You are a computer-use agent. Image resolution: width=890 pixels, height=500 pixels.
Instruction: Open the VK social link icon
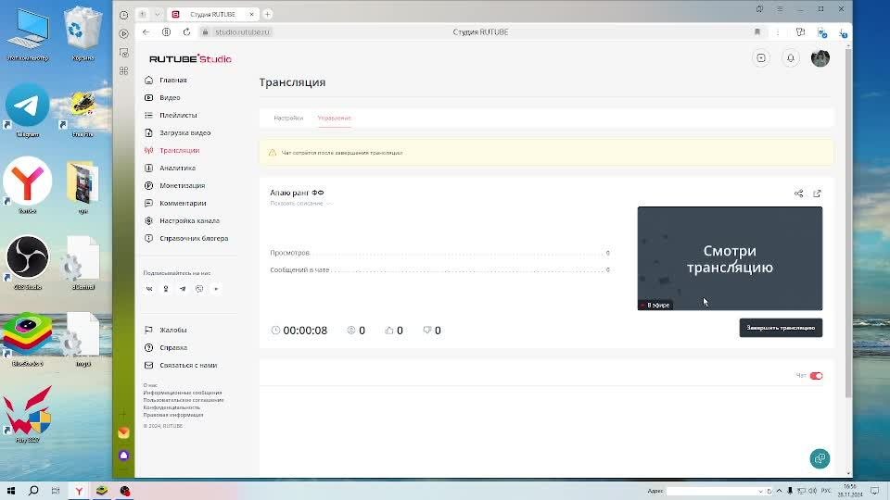pos(149,289)
